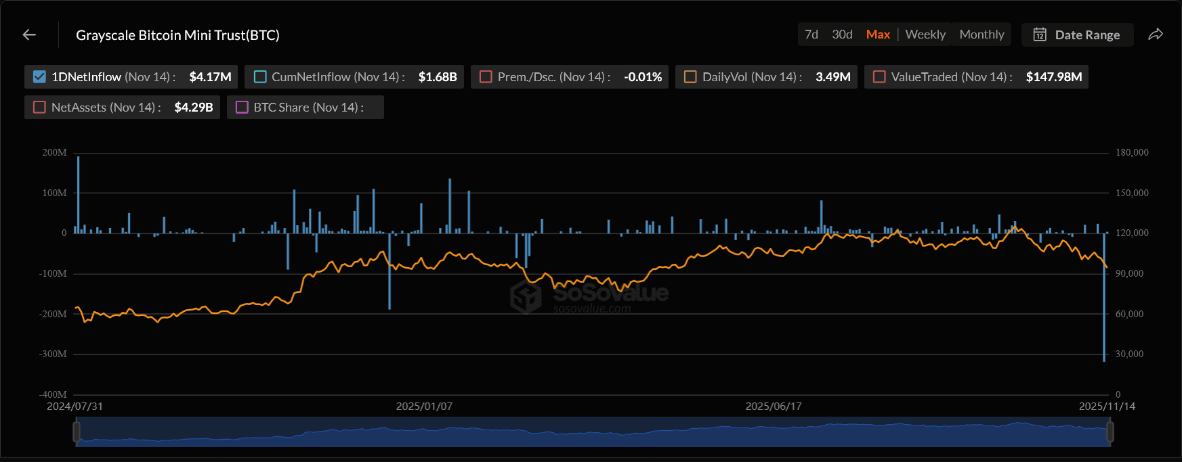The width and height of the screenshot is (1182, 462).
Task: Enable the ValueTraded checkbox
Action: pyautogui.click(x=879, y=76)
